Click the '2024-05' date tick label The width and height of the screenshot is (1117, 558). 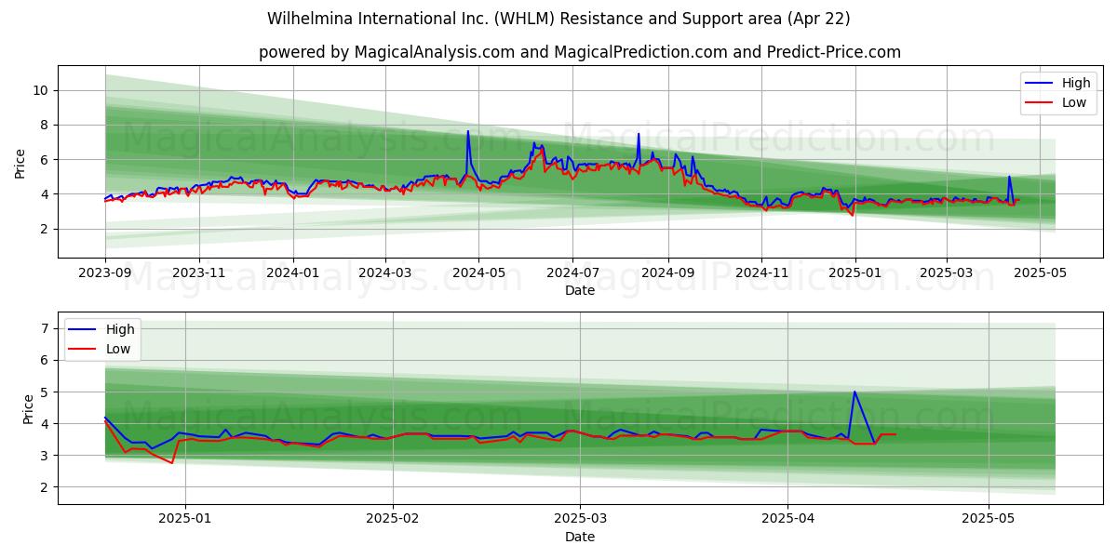pos(478,273)
